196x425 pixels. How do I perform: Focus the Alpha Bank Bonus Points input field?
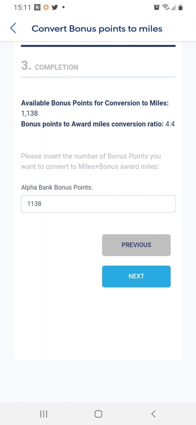click(98, 204)
